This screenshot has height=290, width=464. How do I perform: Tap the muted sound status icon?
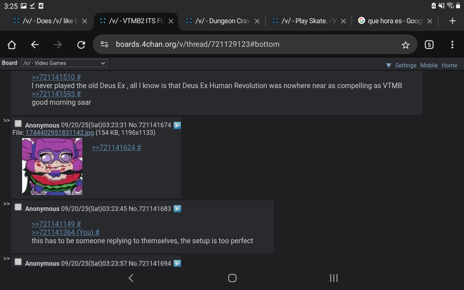[x=442, y=5]
